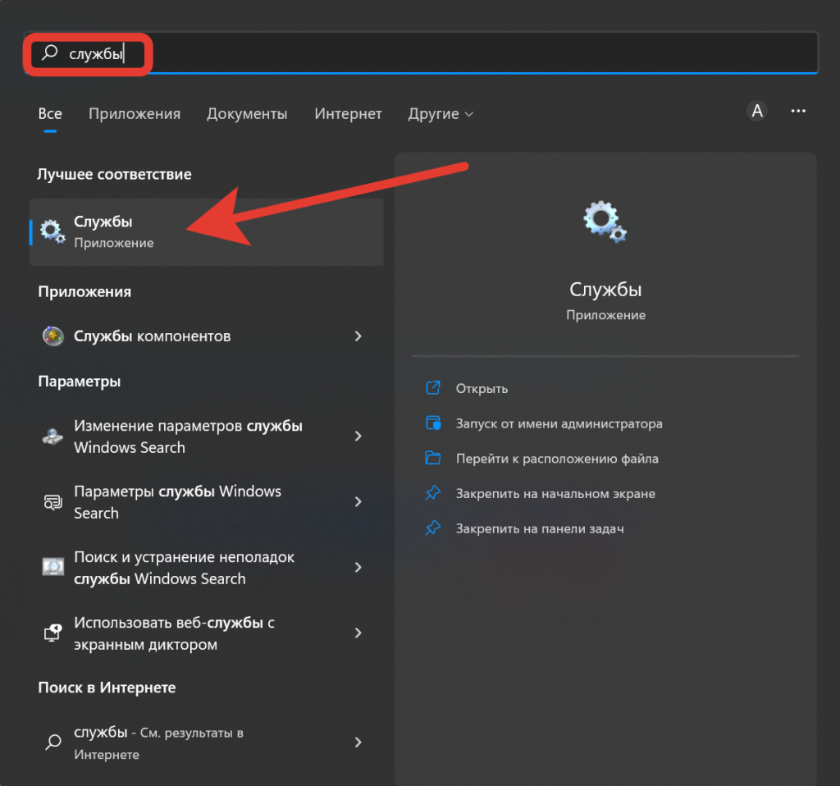Click the Службы title in preview pane
Image resolution: width=840 pixels, height=786 pixels.
605,290
